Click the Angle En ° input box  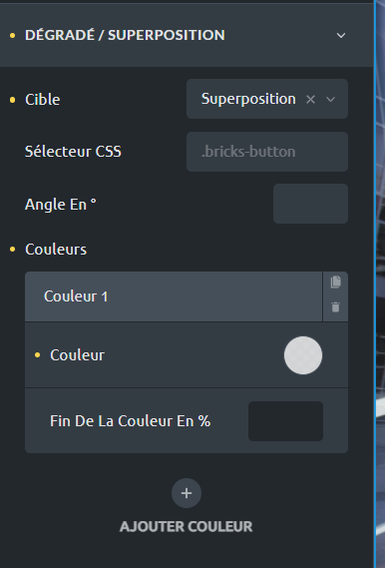coord(310,204)
